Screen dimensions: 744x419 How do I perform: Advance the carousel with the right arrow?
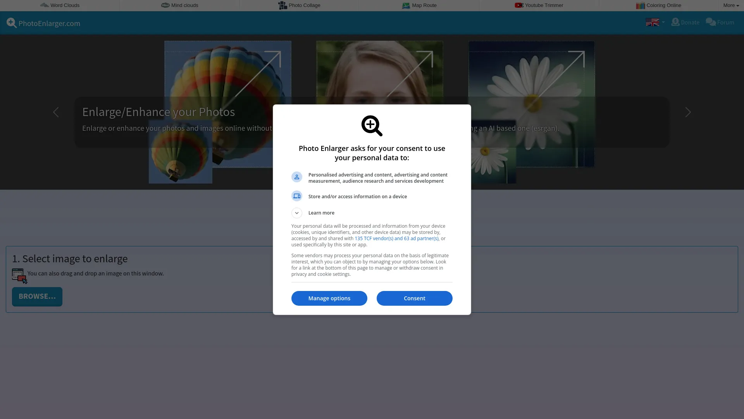point(687,112)
